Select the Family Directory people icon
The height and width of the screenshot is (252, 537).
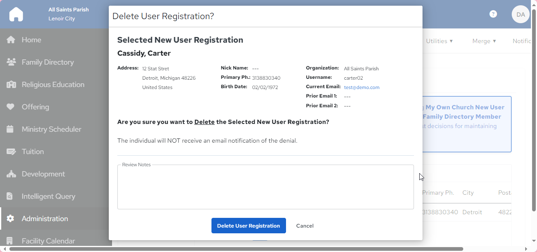click(11, 62)
